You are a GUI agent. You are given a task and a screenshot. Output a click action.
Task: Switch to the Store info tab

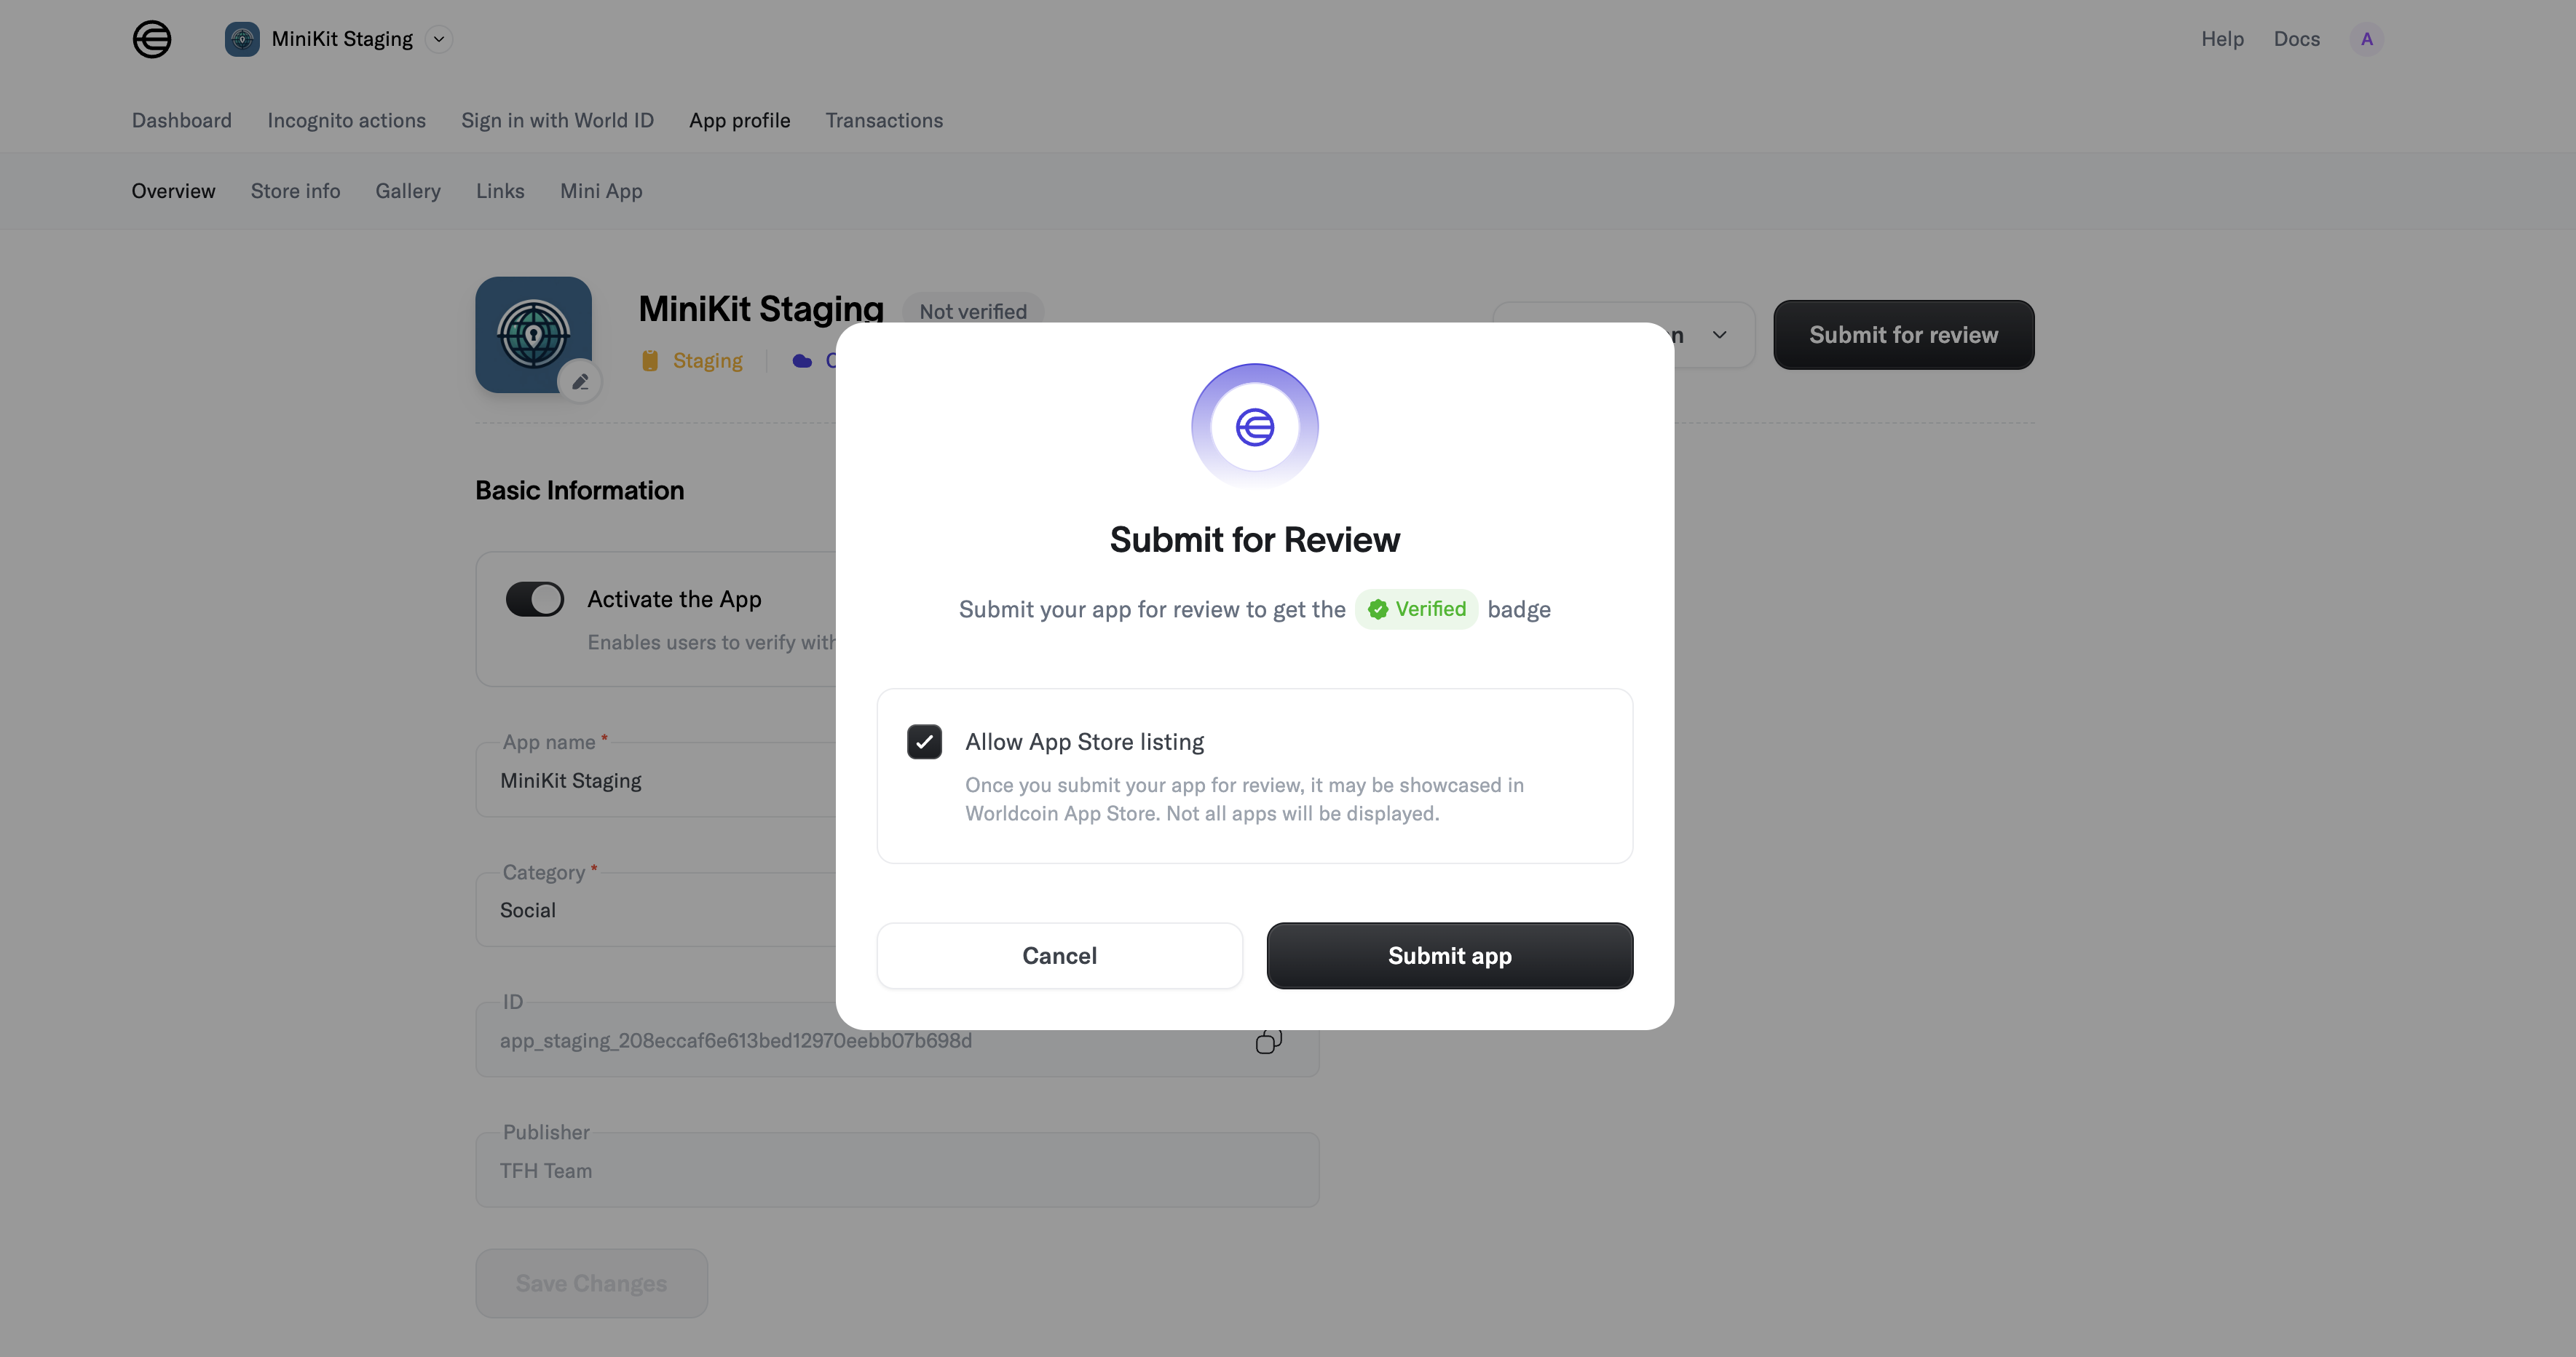pyautogui.click(x=295, y=191)
